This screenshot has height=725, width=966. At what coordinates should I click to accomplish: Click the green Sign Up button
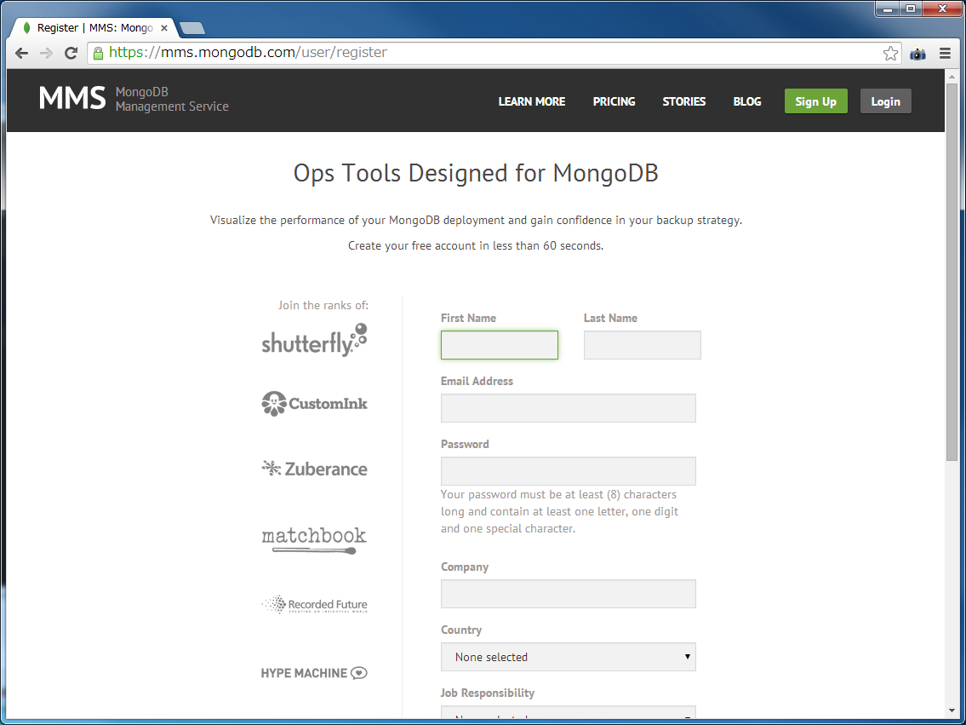(x=815, y=101)
